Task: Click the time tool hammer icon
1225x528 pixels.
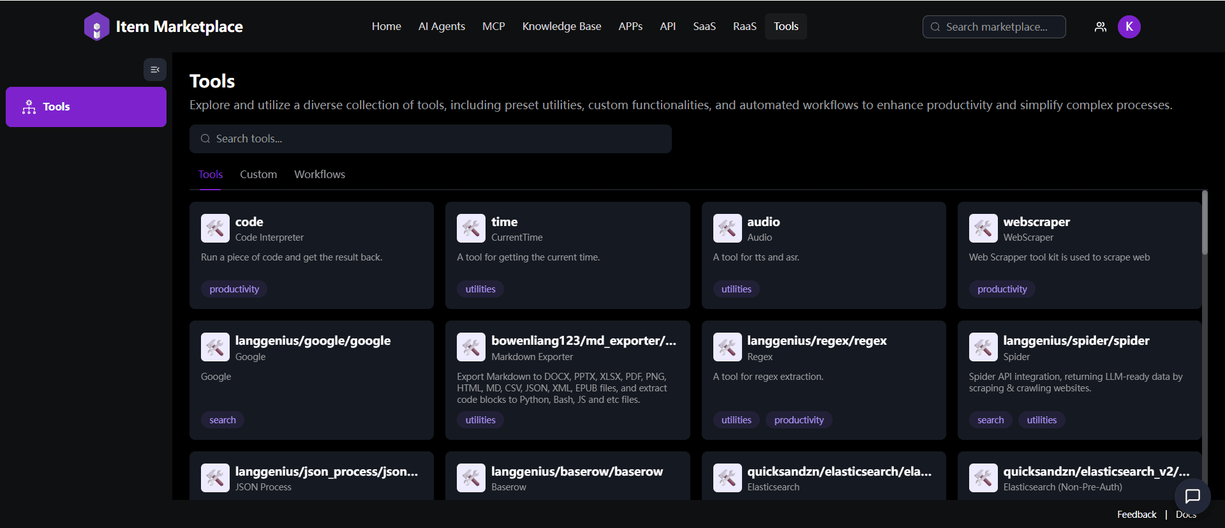Action: [471, 228]
